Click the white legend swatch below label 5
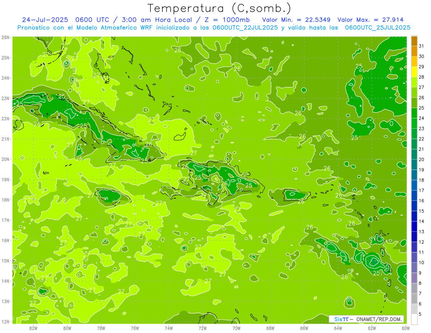This screenshot has width=431, height=333. click(x=414, y=319)
